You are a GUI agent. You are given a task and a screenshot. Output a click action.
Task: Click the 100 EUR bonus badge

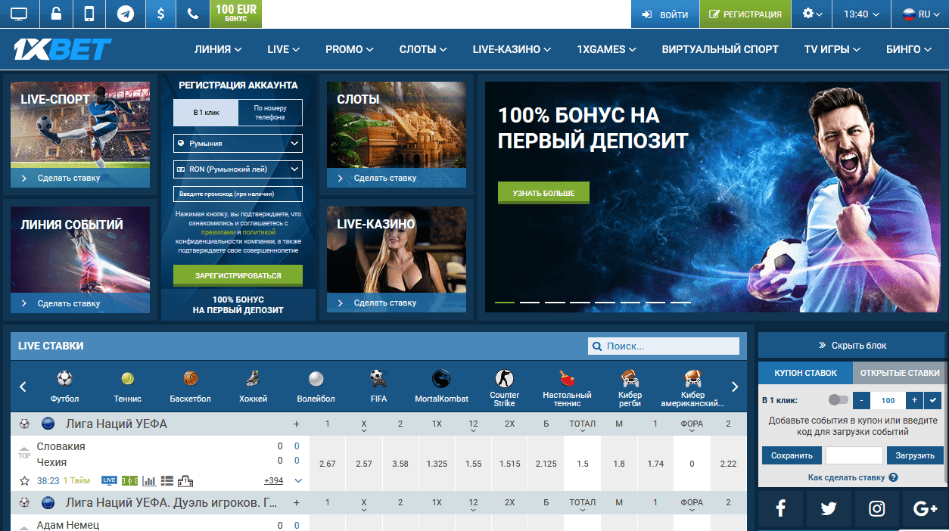pos(236,14)
